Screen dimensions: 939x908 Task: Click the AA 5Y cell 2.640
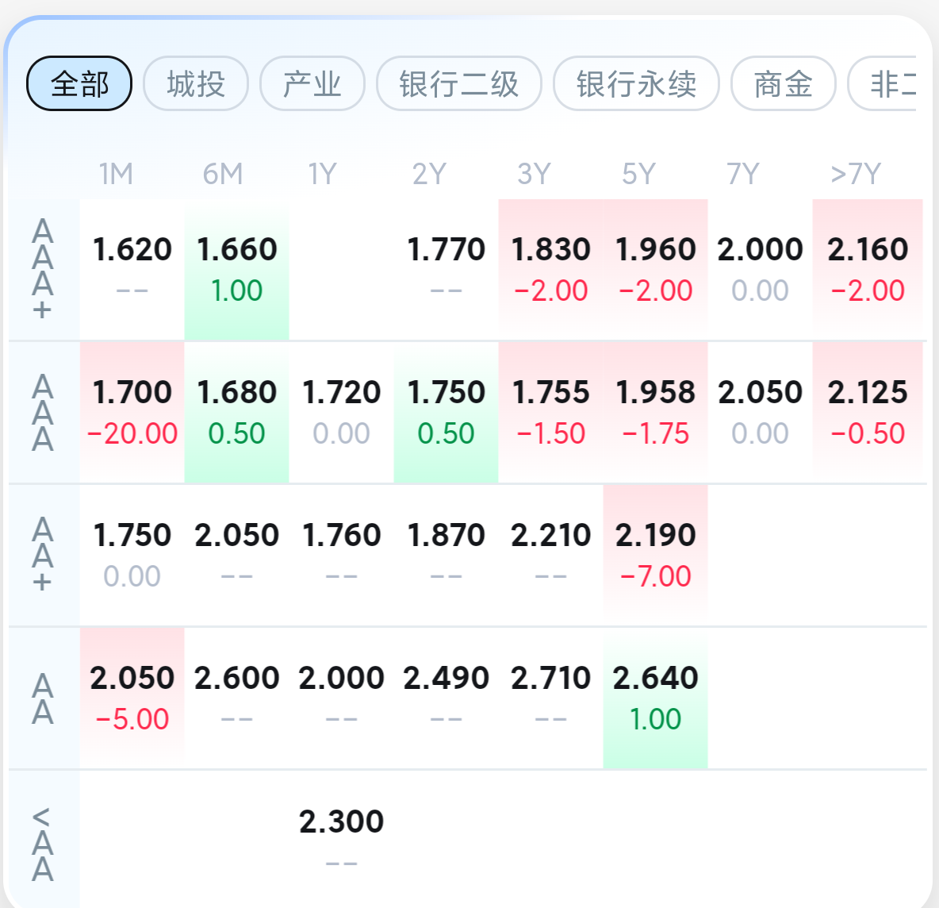655,698
